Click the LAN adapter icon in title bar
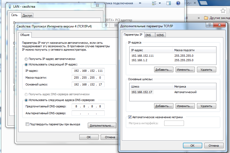230x153 pixels. click(x=10, y=6)
